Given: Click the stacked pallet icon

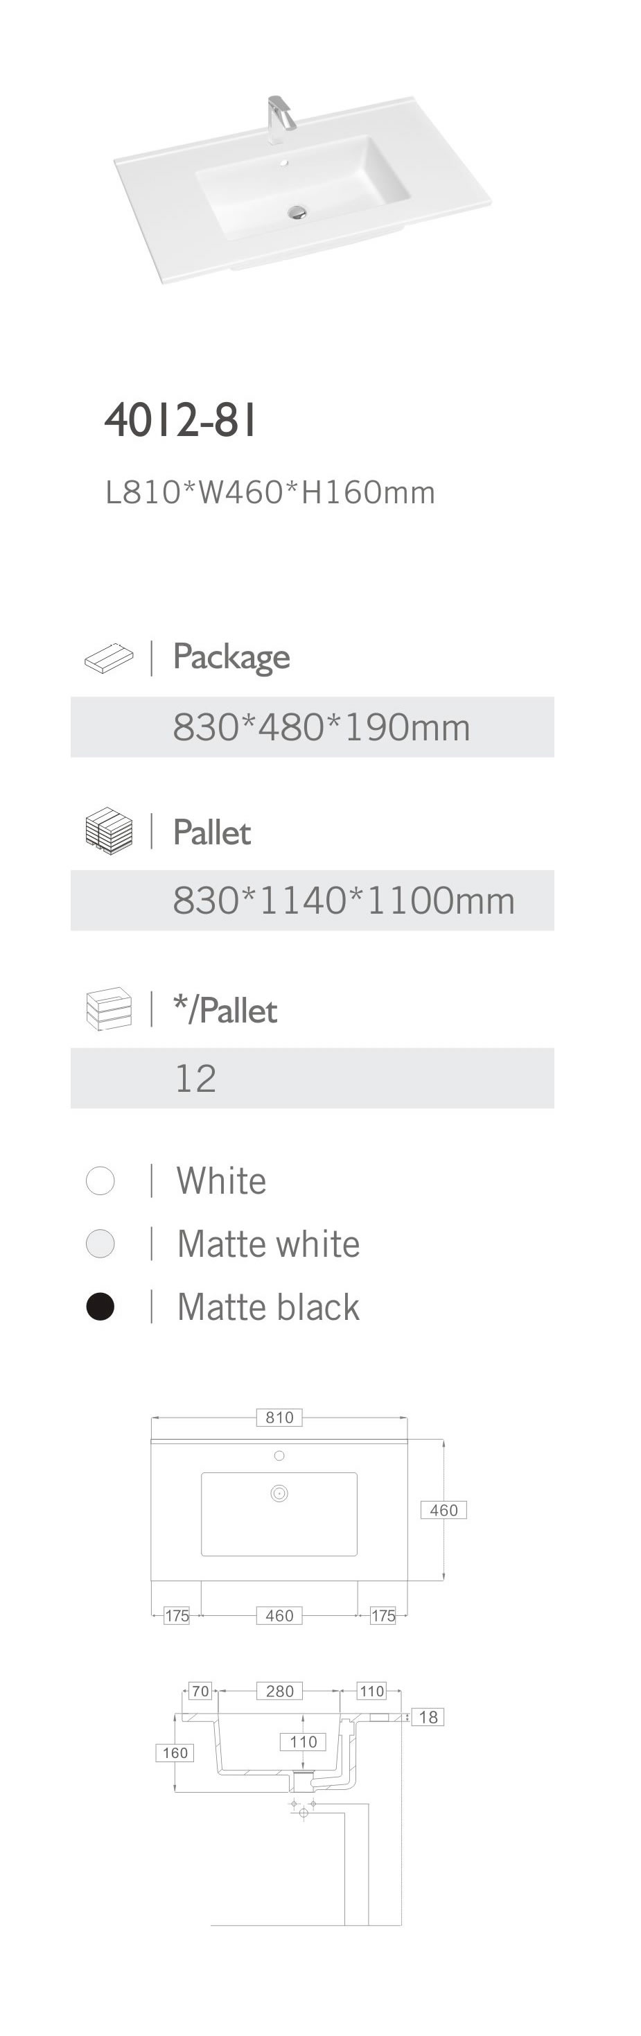Looking at the screenshot, I should coord(109,830).
